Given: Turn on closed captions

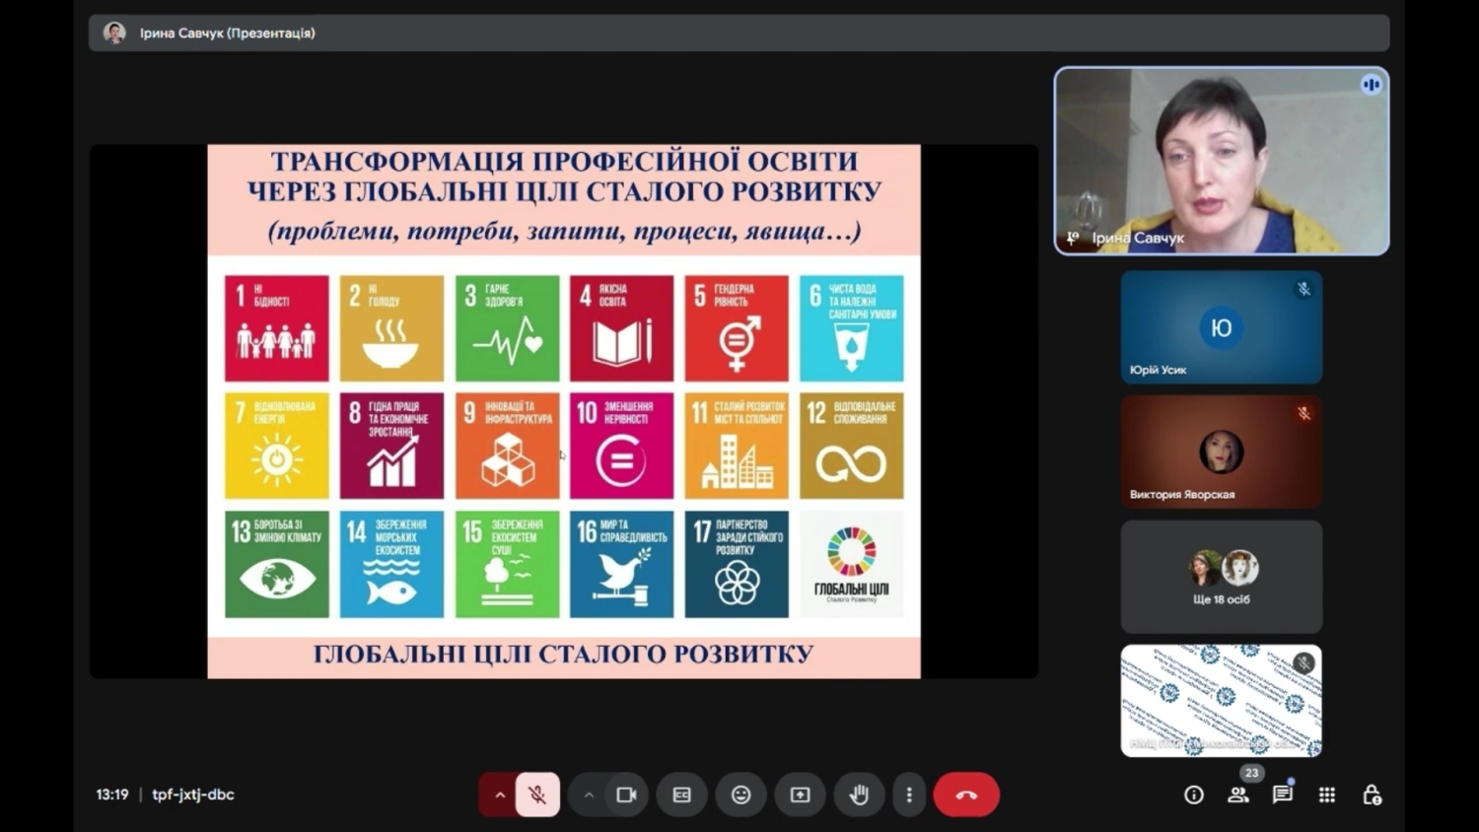Looking at the screenshot, I should click(682, 795).
